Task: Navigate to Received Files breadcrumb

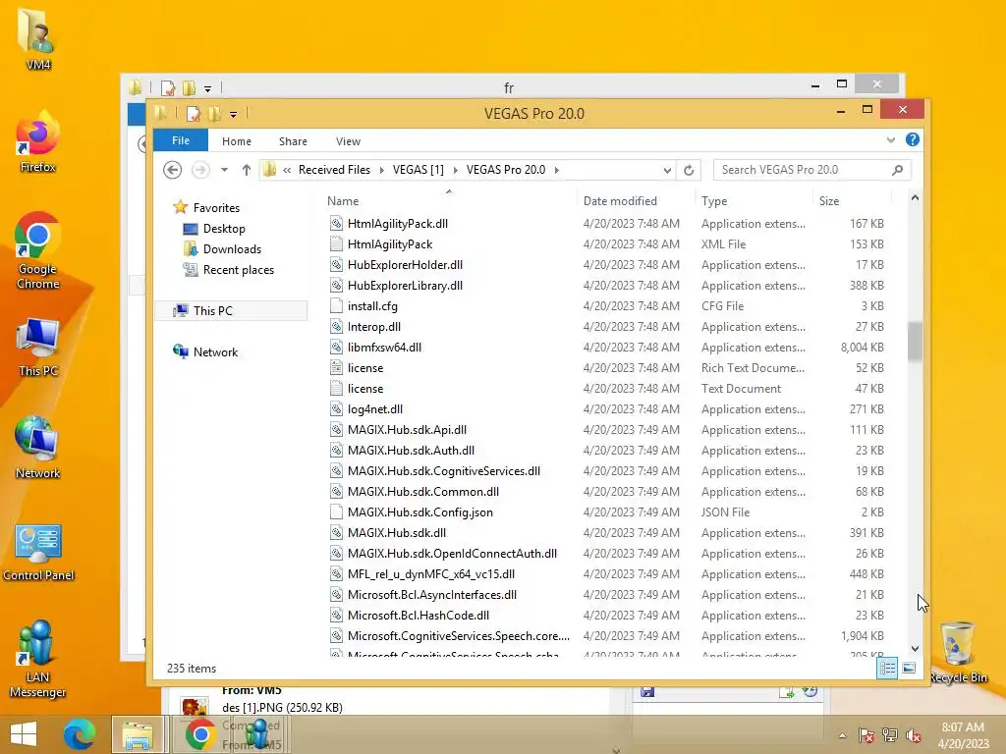Action: pos(334,170)
